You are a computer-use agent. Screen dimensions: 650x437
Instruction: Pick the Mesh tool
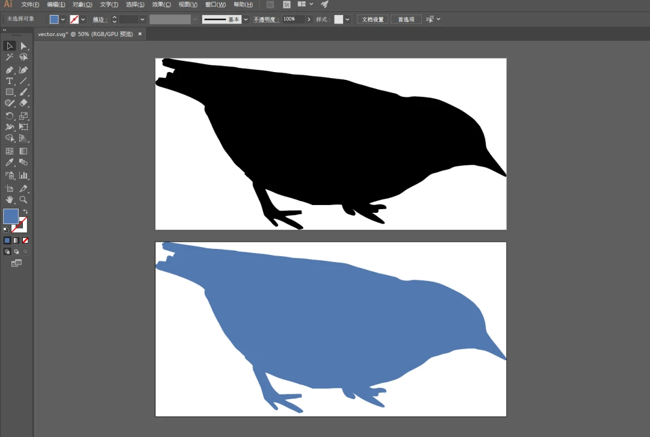[x=10, y=151]
